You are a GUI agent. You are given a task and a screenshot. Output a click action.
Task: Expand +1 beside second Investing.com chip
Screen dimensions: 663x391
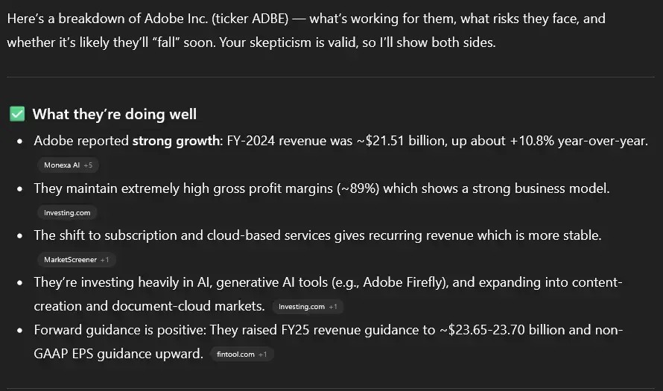pyautogui.click(x=333, y=306)
